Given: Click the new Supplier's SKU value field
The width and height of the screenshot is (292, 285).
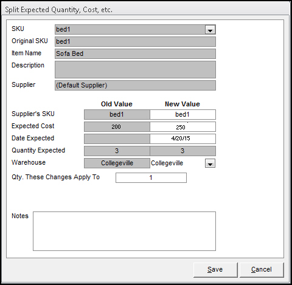Looking at the screenshot, I should point(182,114).
